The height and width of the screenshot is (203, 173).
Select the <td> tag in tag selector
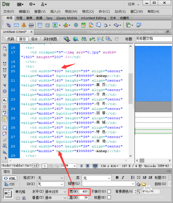[x=35, y=166]
